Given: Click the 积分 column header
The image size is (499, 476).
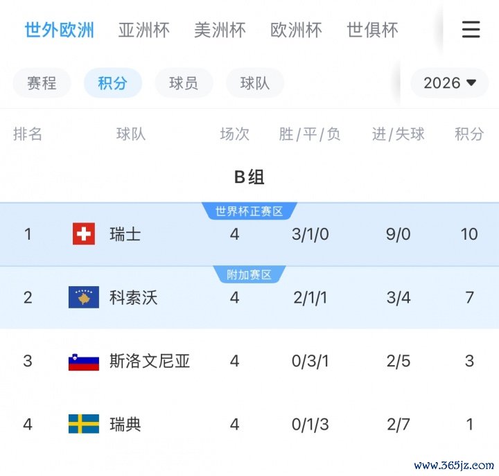Looking at the screenshot, I should point(469,134).
